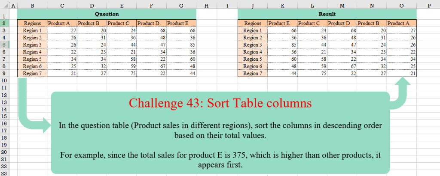This screenshot has height=176, width=440.
Task: Click Product E header in Result table
Action: pos(282,23)
